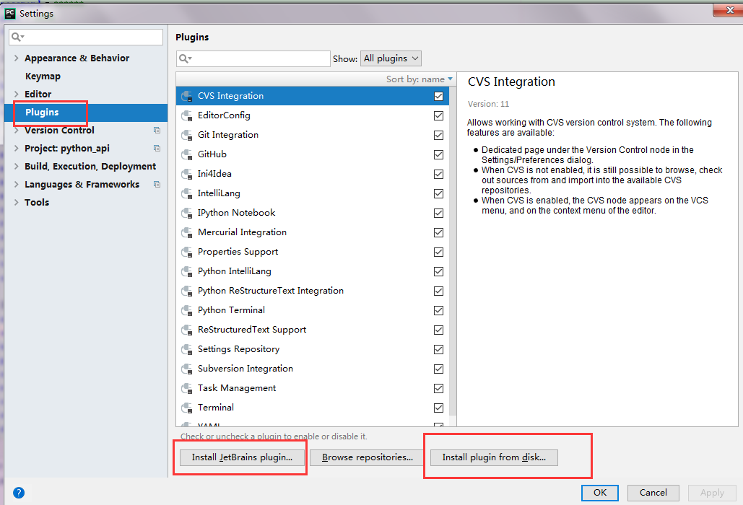The image size is (743, 505).
Task: Click the Python Terminal plugin icon
Action: point(187,310)
